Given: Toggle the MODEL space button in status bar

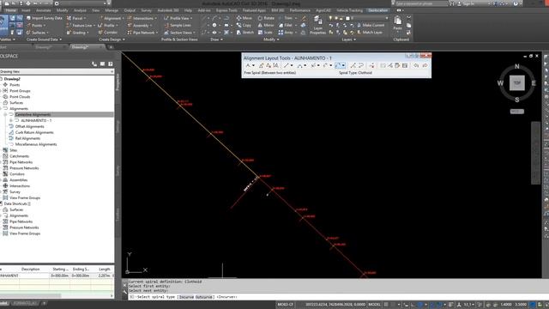Looking at the screenshot, I should (x=374, y=305).
